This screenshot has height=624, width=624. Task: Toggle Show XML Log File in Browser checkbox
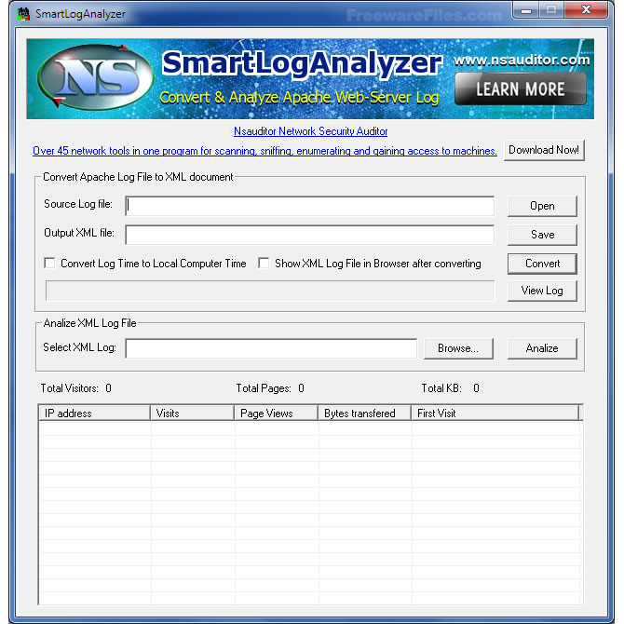coord(265,264)
